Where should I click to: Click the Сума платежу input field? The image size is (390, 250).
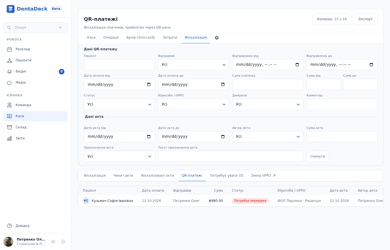pyautogui.click(x=268, y=84)
